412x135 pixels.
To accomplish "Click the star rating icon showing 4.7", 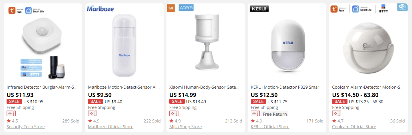I will coord(334,121).
